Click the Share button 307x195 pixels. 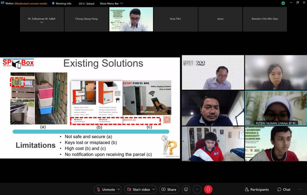(169, 189)
